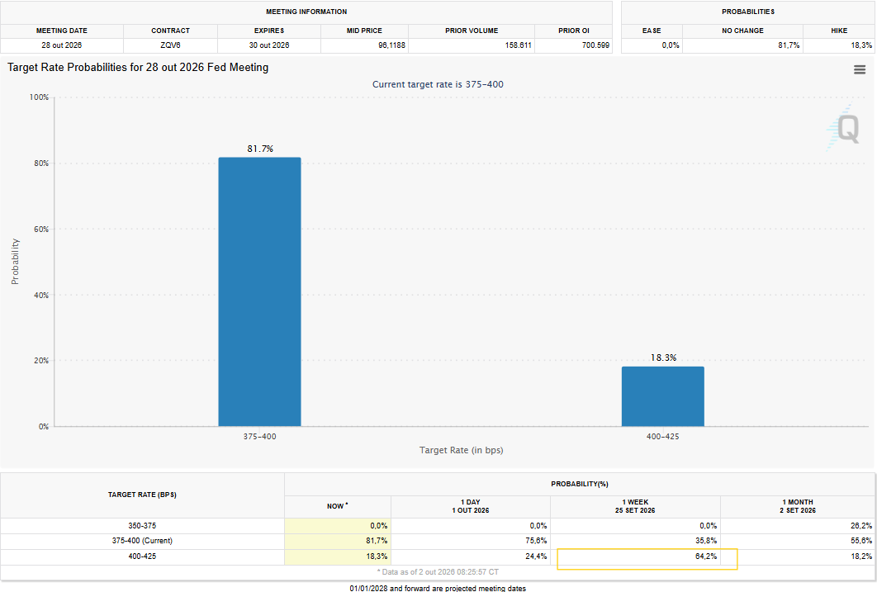Click the 'HIKE' column header
Viewport: 877px width, 592px height.
point(839,31)
